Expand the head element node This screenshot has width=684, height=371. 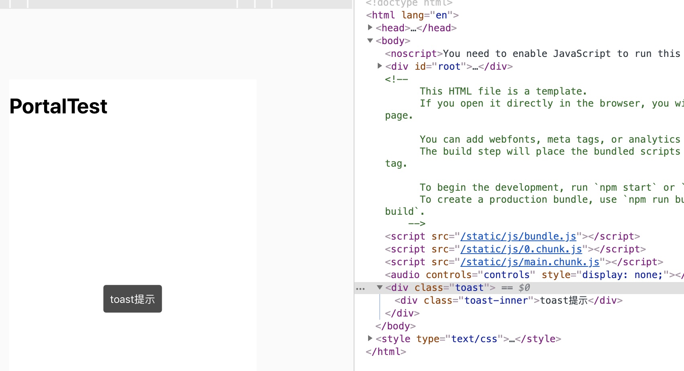(370, 27)
